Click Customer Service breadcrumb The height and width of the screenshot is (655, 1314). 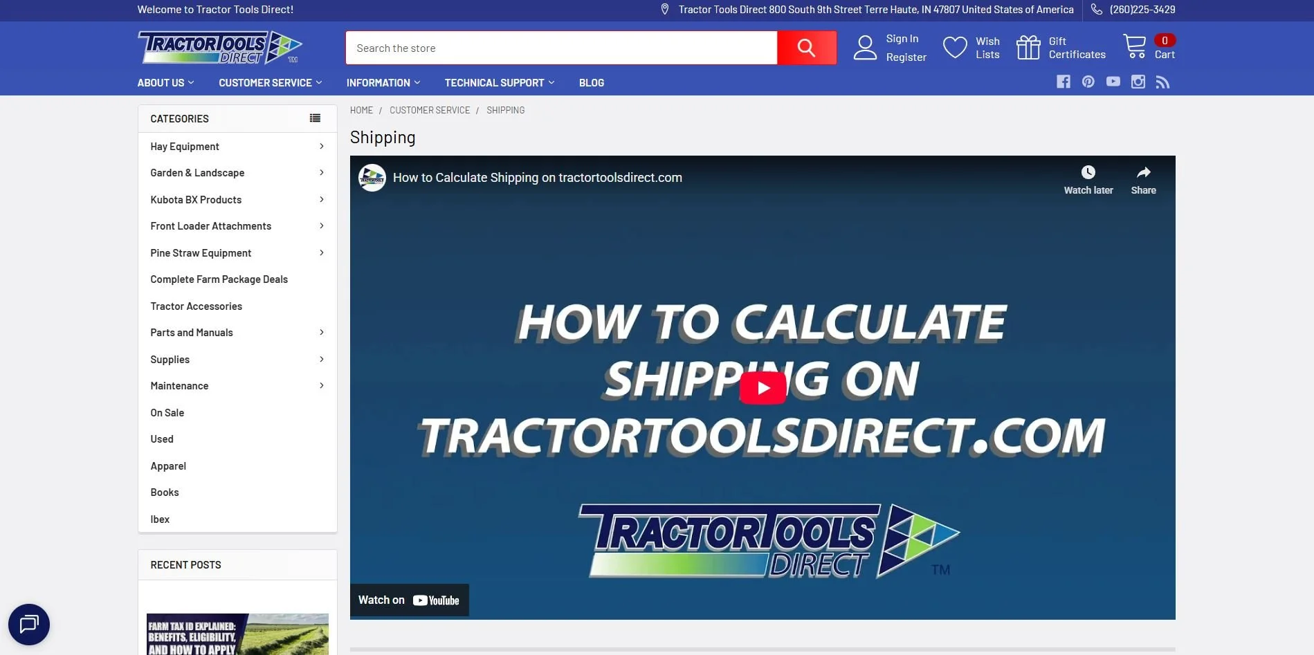[x=430, y=110]
